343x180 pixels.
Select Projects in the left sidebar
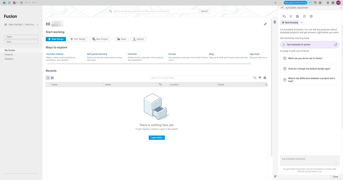coord(9,55)
